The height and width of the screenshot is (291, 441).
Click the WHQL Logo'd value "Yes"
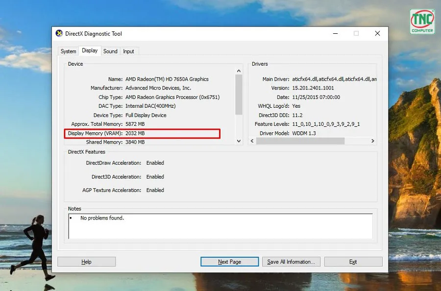[296, 106]
